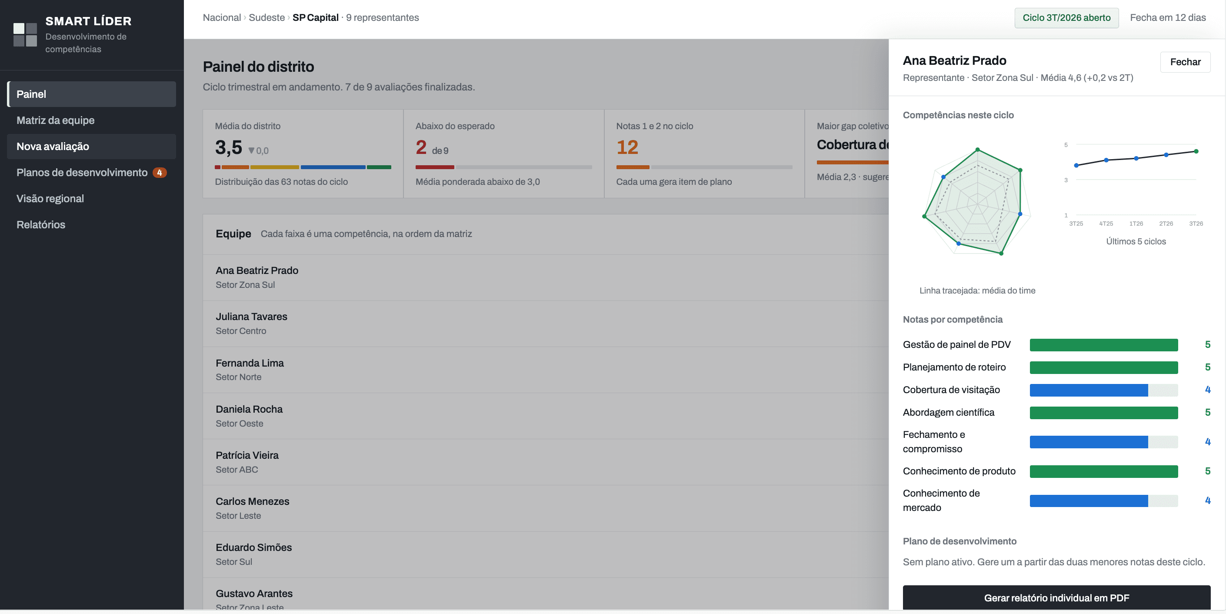Click the 3T26 point on the line chart
This screenshot has height=614, width=1226.
tap(1196, 151)
